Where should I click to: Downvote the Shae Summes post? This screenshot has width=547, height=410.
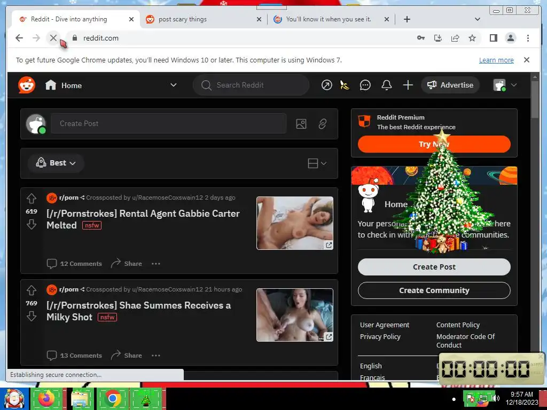(32, 316)
